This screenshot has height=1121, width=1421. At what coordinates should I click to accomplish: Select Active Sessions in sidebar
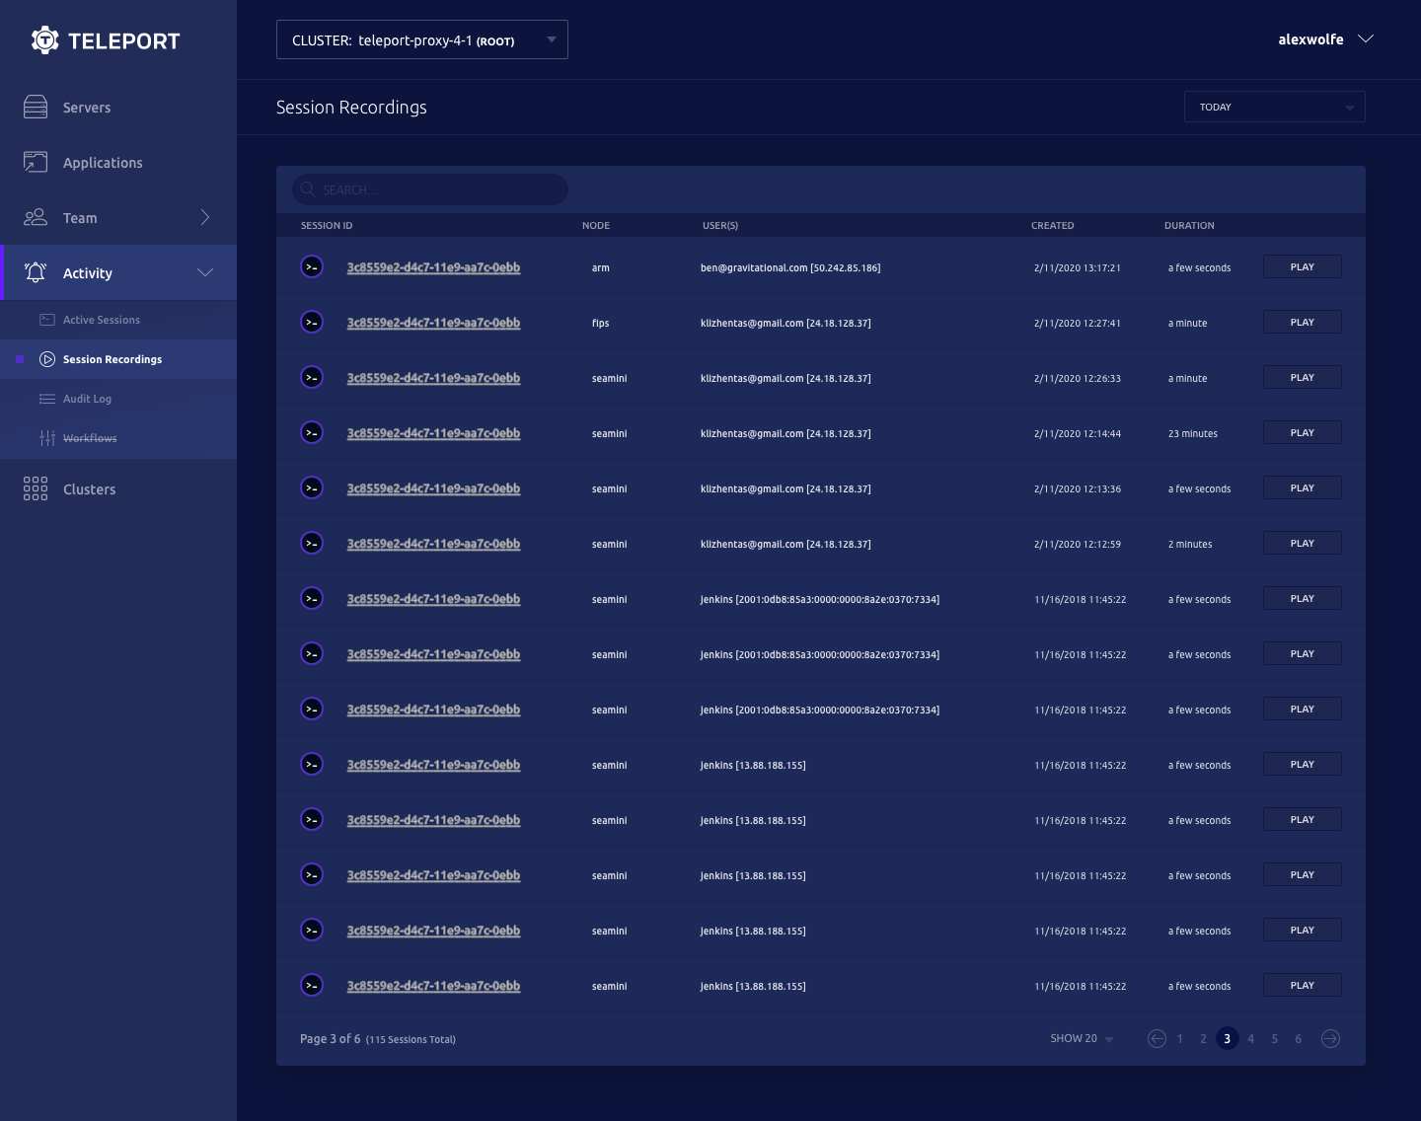101,320
